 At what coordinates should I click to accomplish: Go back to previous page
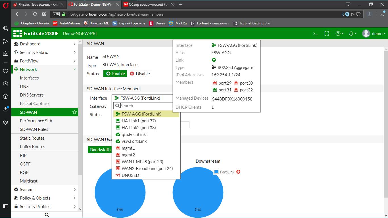[17, 14]
